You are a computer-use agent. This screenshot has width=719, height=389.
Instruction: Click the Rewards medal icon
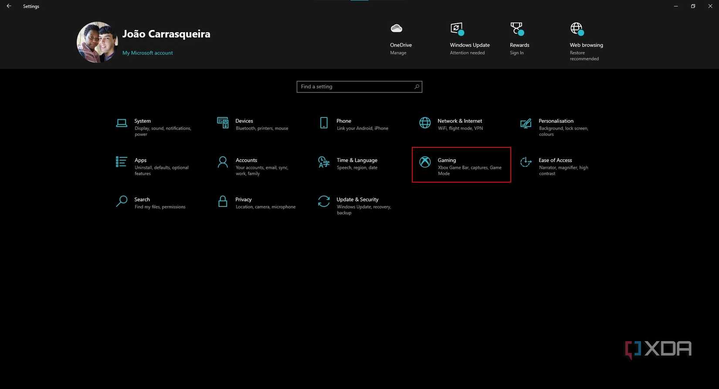click(517, 29)
